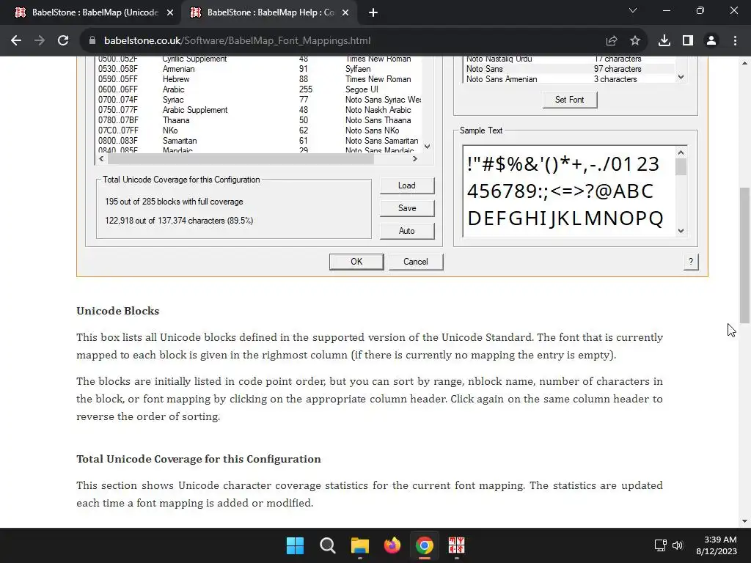Open the tab search chevron
The width and height of the screenshot is (751, 563).
tap(633, 10)
